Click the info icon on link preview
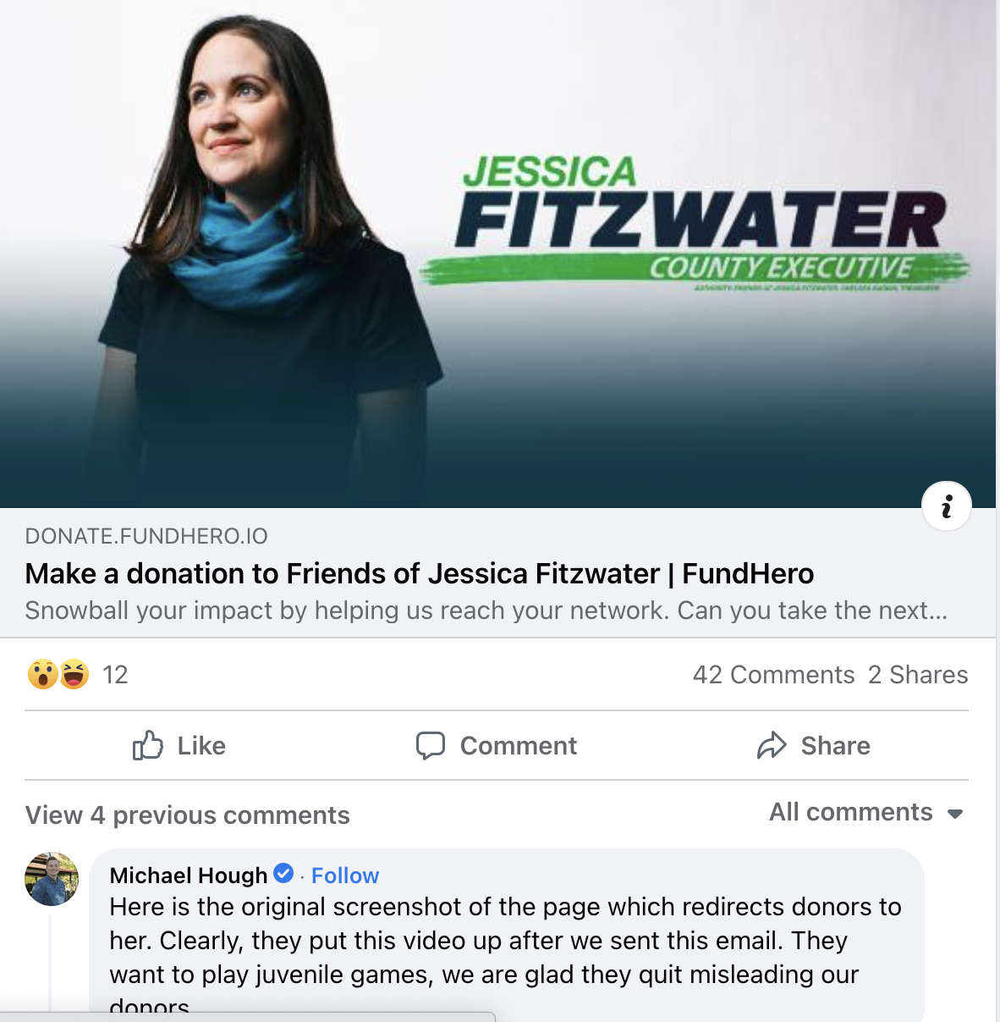 946,506
